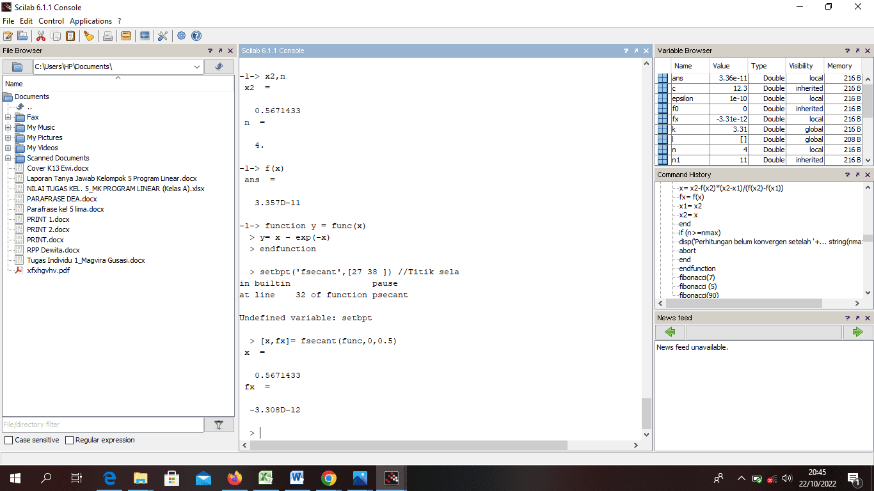Open Firefox from the taskbar
Image resolution: width=874 pixels, height=491 pixels.
(x=235, y=478)
